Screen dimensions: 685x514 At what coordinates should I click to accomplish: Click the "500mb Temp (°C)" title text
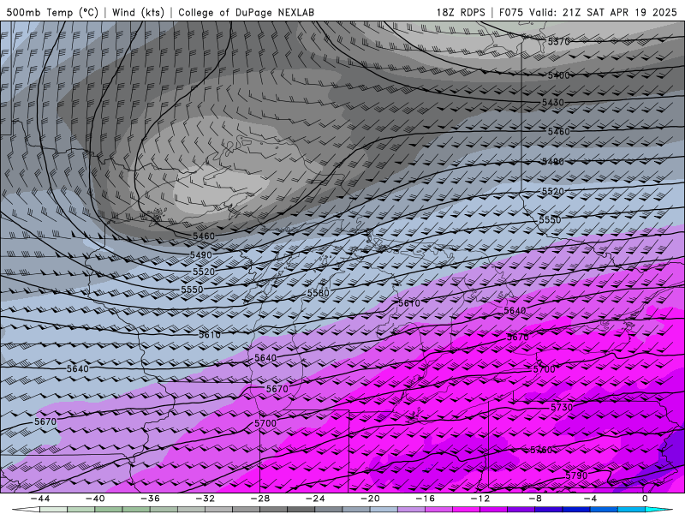click(52, 12)
